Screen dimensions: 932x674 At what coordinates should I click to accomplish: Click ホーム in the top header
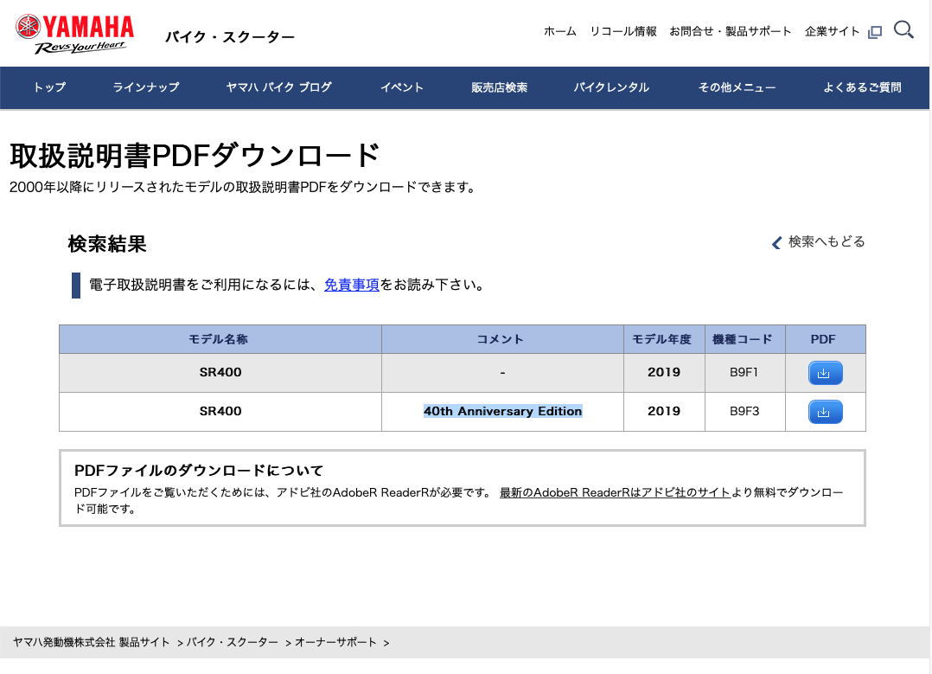[x=559, y=31]
